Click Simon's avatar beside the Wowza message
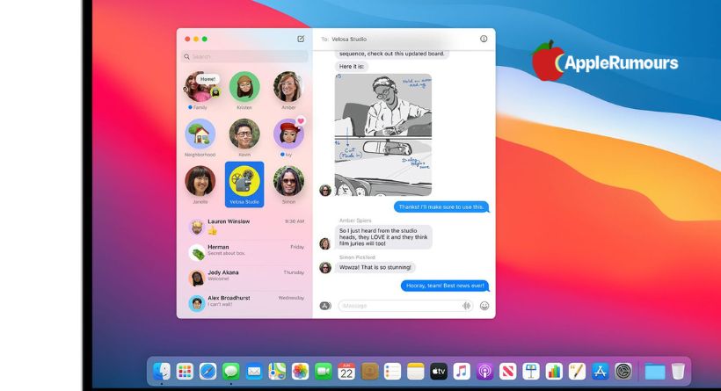The width and height of the screenshot is (721, 391). pyautogui.click(x=325, y=267)
